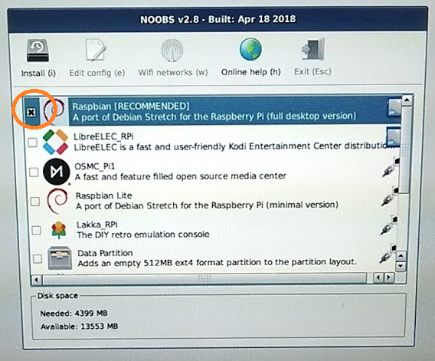Select the OSMC black circle logo
435x361 pixels.
pos(57,172)
